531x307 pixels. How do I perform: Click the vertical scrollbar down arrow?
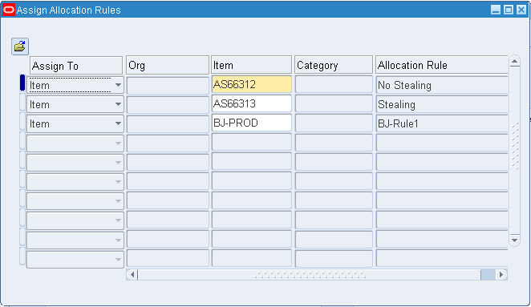[514, 240]
